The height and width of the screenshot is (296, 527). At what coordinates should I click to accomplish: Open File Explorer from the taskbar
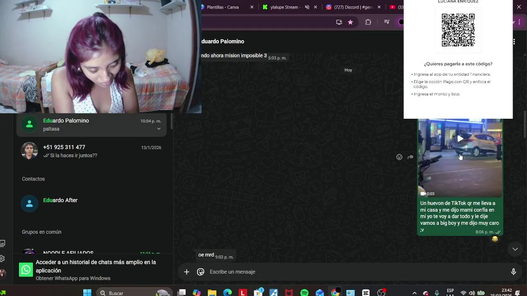[x=212, y=293]
